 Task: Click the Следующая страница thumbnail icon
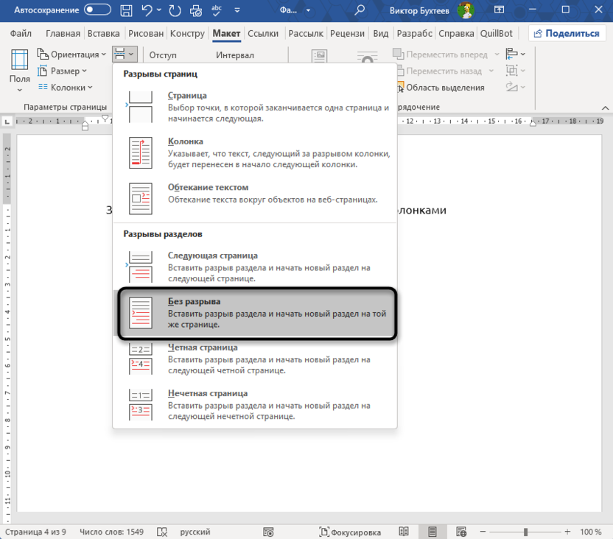pos(140,267)
